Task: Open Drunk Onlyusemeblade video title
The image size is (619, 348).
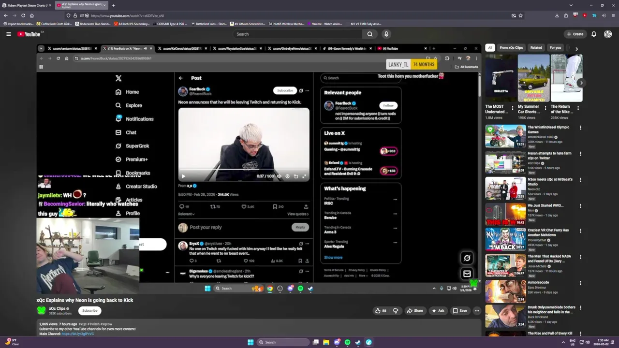Action: [551, 309]
